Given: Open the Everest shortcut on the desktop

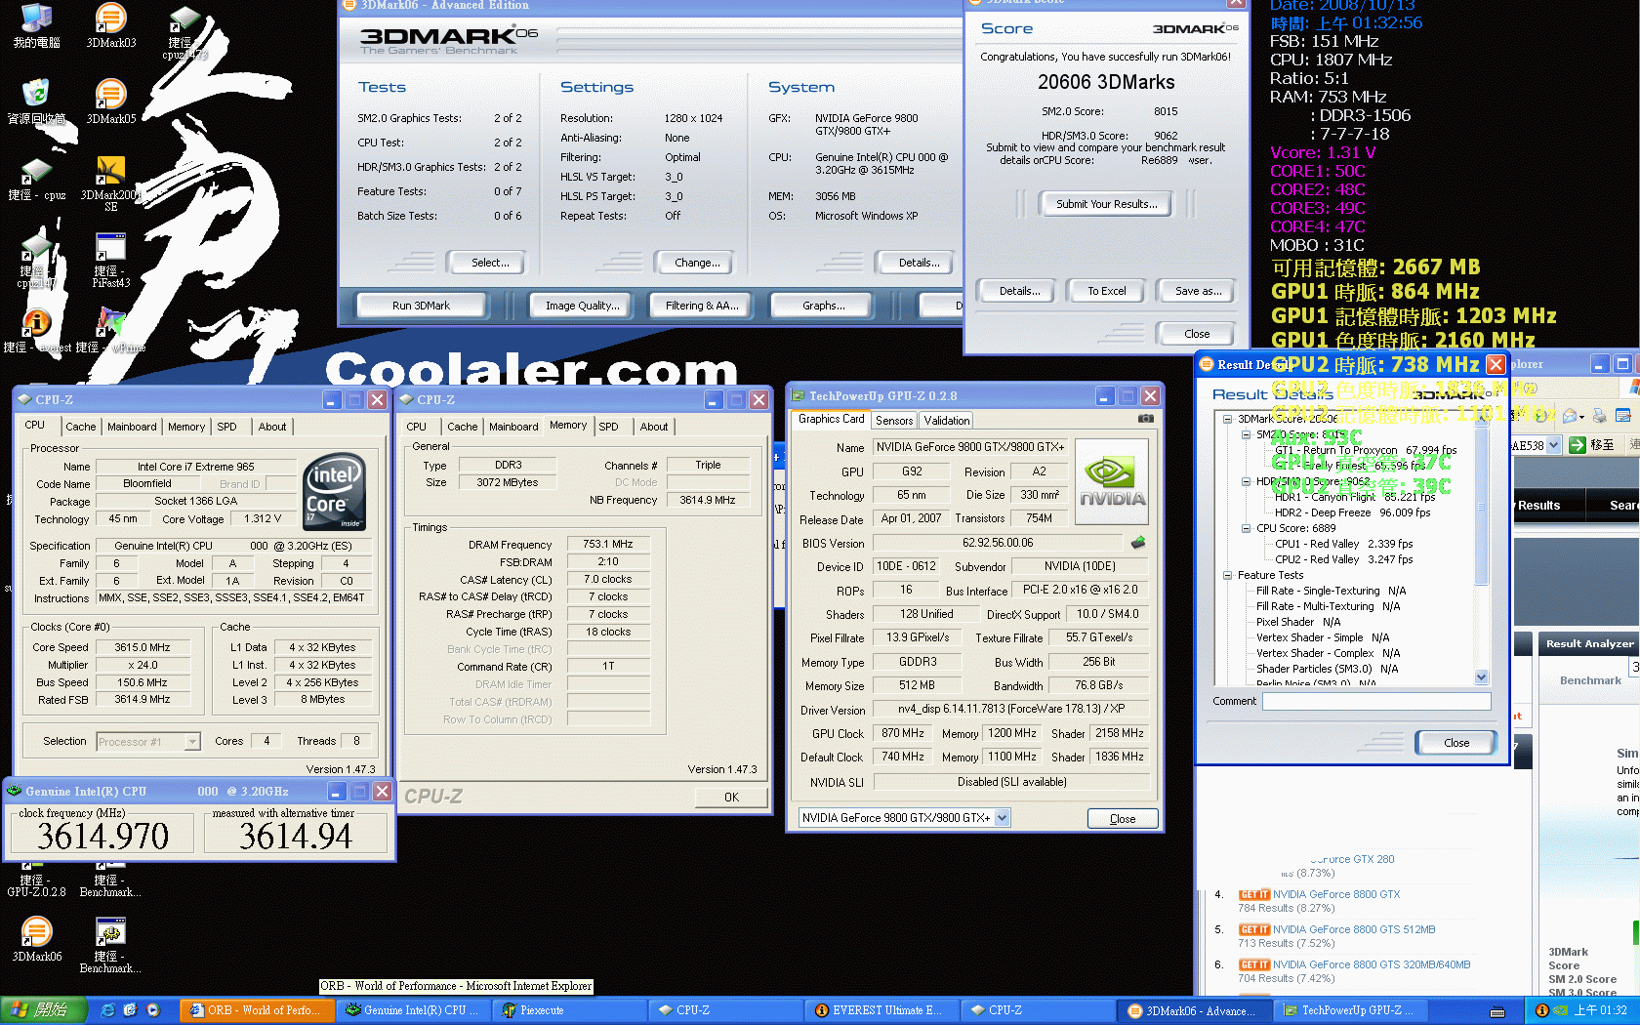Looking at the screenshot, I should (36, 330).
